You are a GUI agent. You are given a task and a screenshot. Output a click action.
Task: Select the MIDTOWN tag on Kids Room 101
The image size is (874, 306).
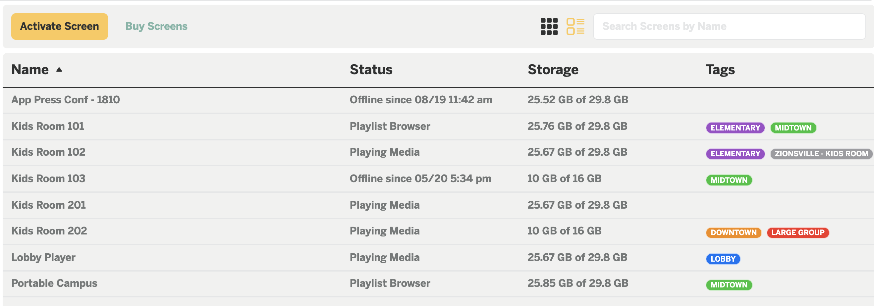pos(793,128)
